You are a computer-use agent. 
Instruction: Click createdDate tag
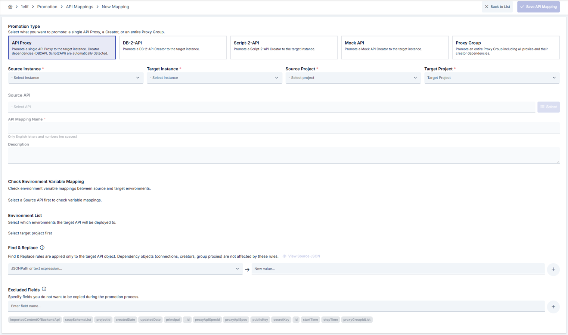tap(125, 320)
